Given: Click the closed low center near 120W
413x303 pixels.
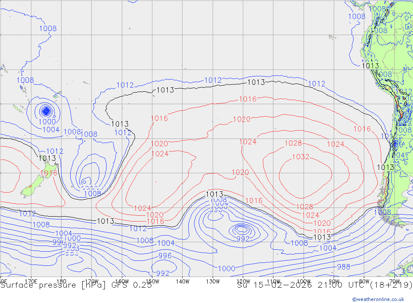Looking at the screenshot, I should [x=242, y=229].
